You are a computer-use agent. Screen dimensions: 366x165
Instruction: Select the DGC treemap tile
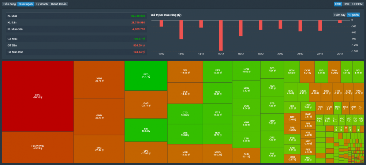tap(303, 92)
